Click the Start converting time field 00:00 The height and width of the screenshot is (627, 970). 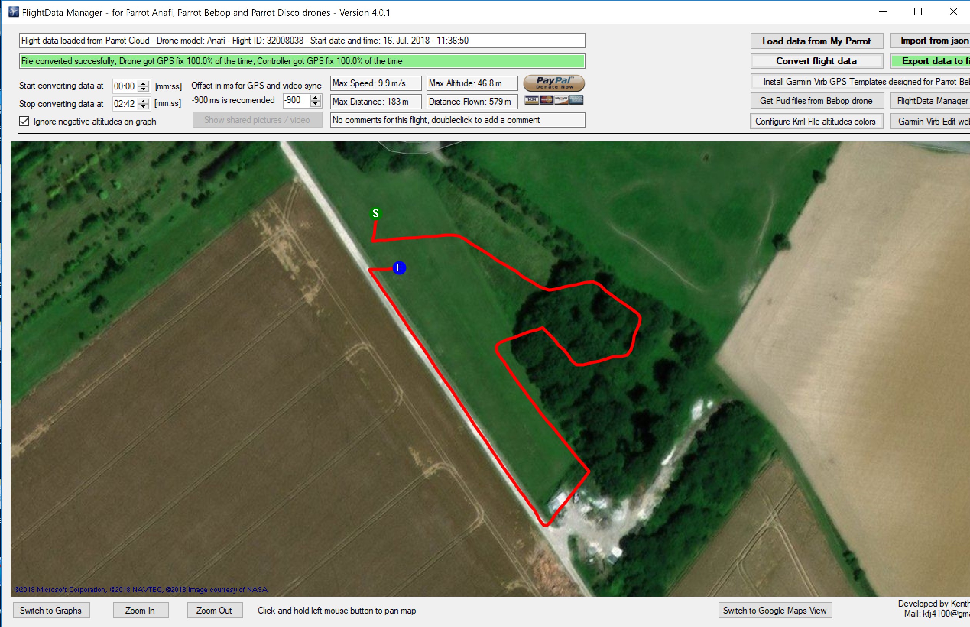click(125, 86)
